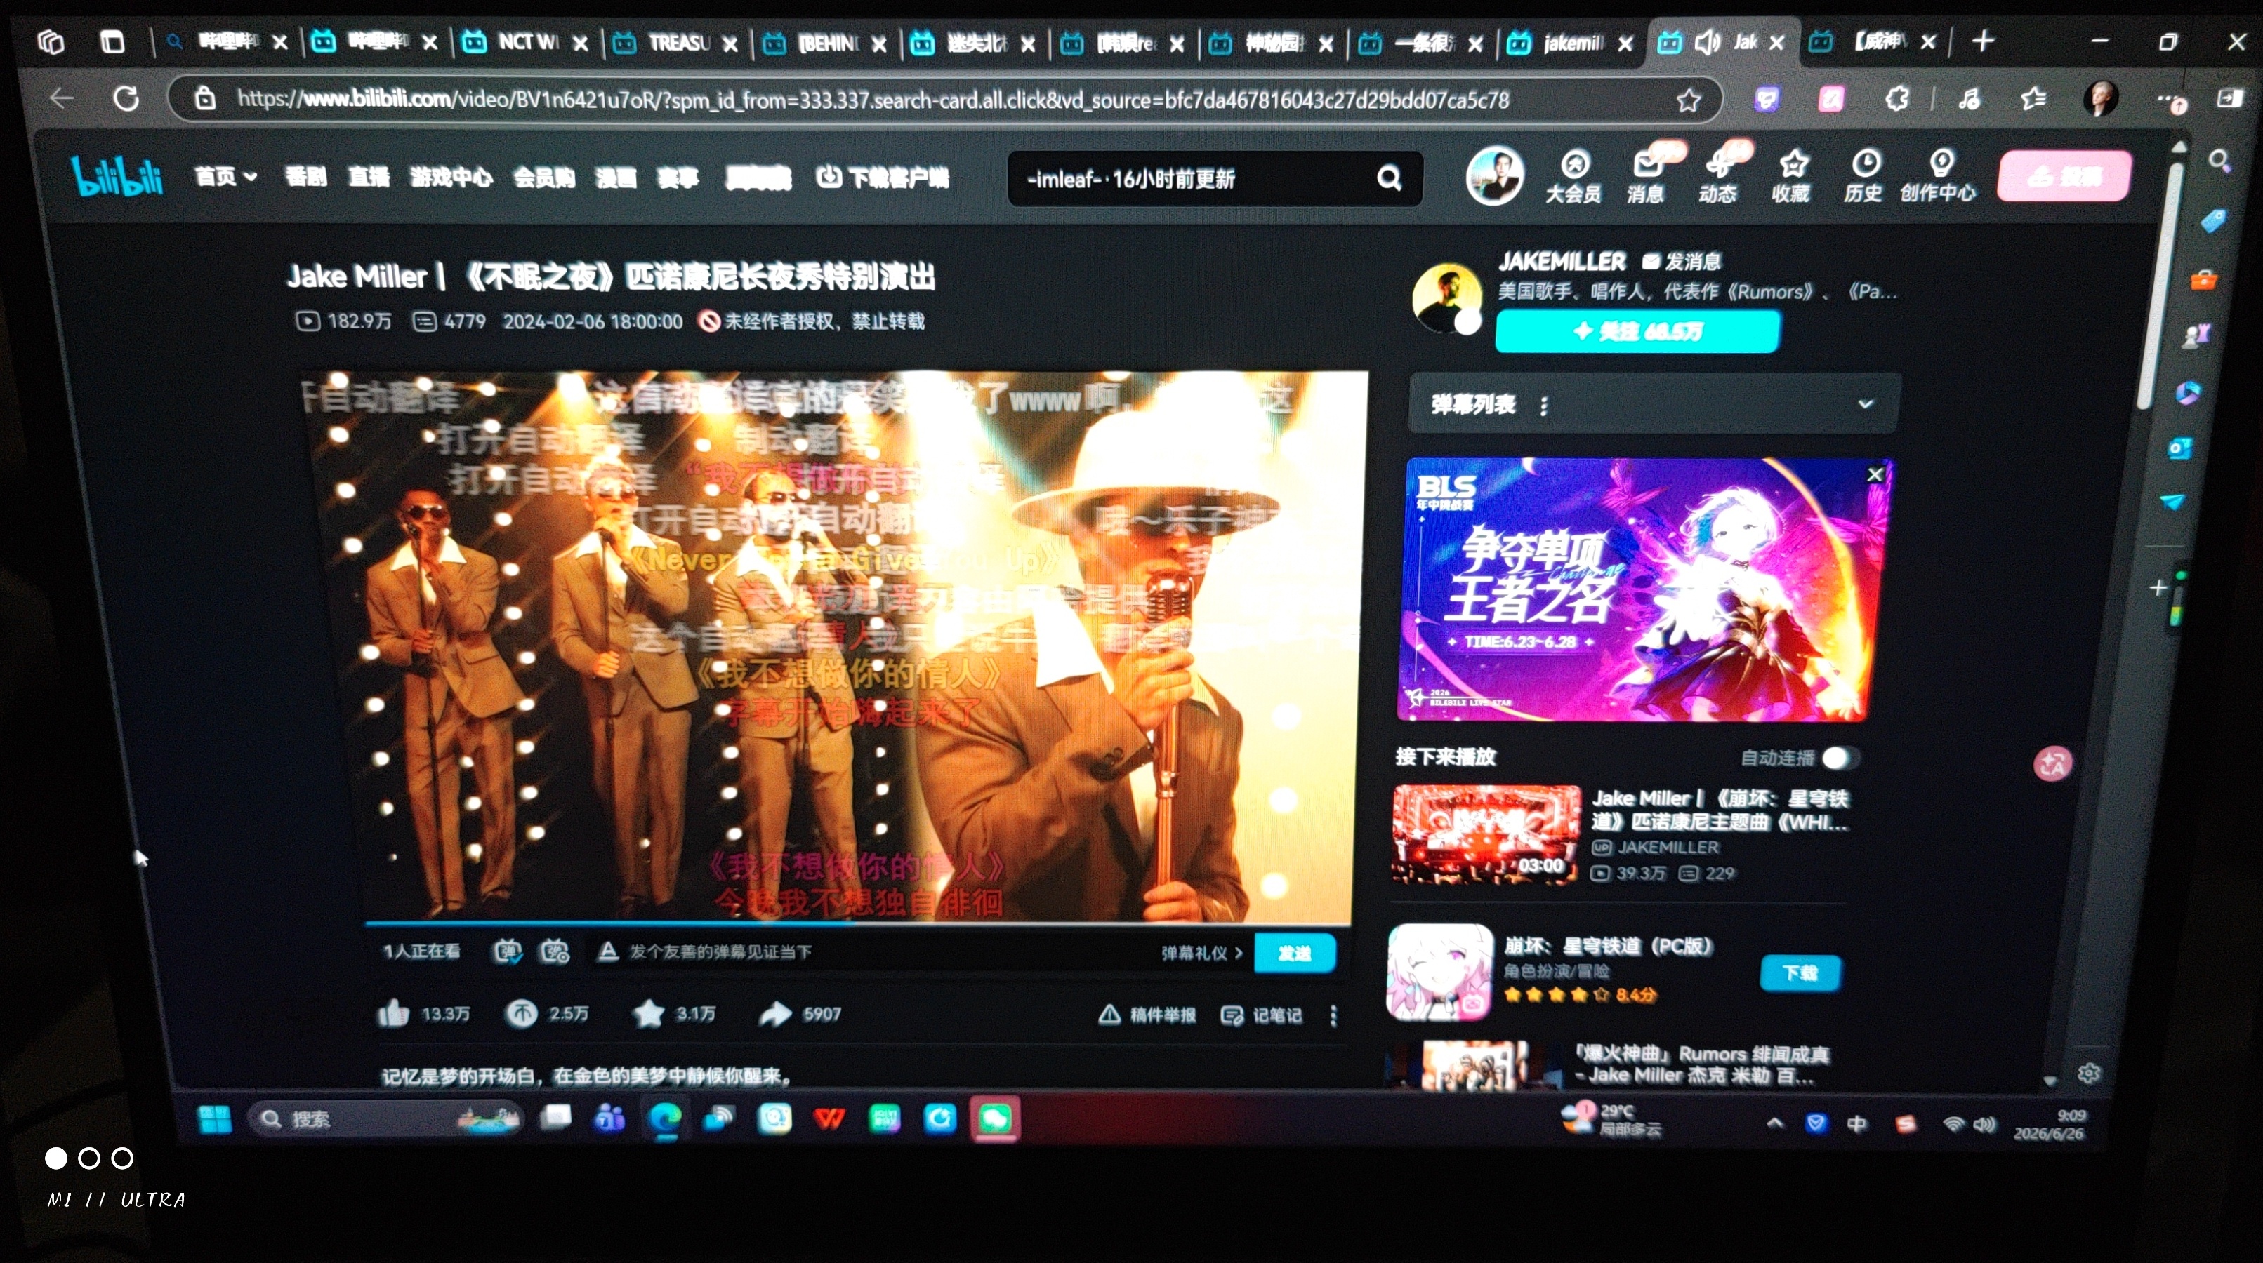Click 发消息 beside JAKEMILLER
Viewport: 2263px width, 1263px height.
click(x=1682, y=261)
